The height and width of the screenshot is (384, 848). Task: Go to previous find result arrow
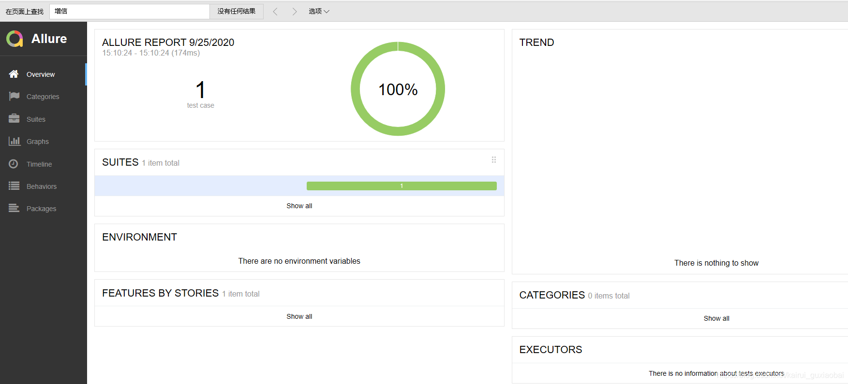(x=275, y=11)
